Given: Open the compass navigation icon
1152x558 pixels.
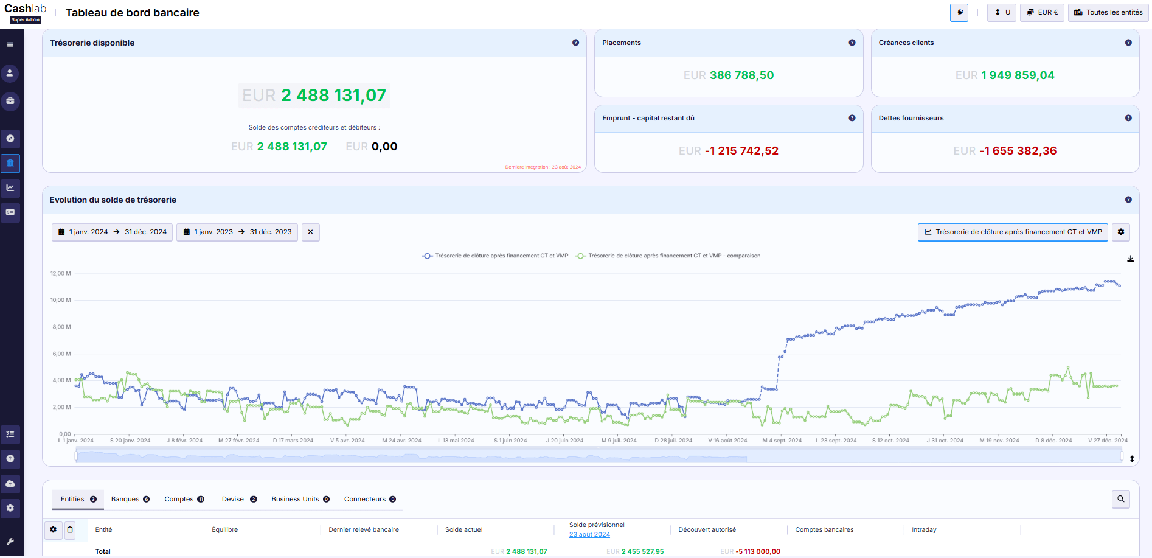Looking at the screenshot, I should click(x=10, y=139).
